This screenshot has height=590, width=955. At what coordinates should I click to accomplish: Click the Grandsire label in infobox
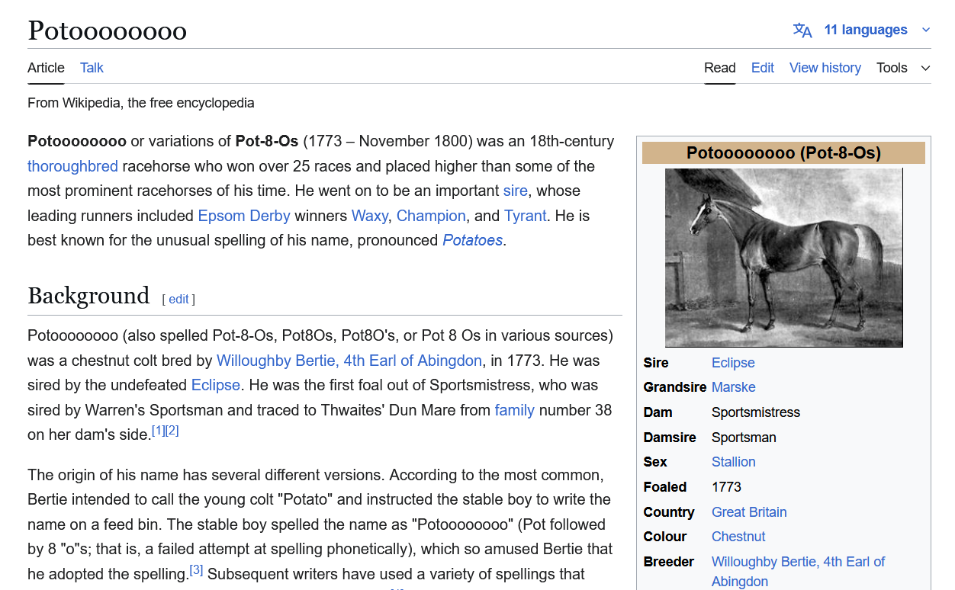click(x=675, y=387)
